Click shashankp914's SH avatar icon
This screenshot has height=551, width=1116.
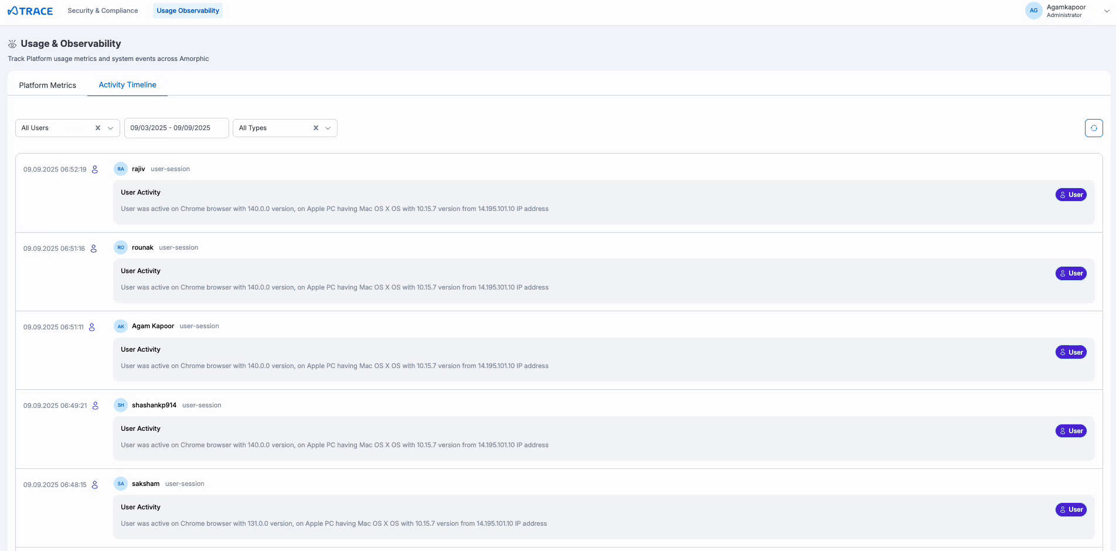tap(120, 405)
